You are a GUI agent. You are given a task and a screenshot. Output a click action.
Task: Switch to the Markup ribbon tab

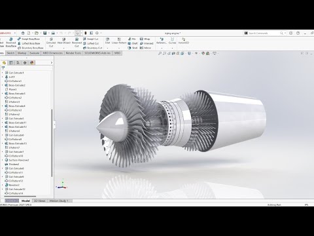pos(22,53)
